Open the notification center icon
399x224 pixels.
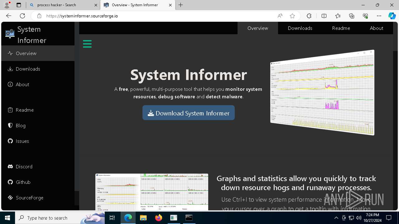tap(389, 218)
